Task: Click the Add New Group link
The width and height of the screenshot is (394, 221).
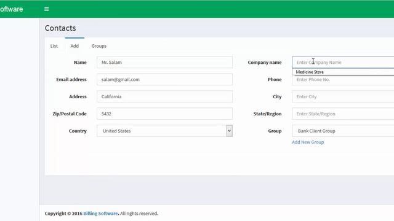Action: coord(308,142)
